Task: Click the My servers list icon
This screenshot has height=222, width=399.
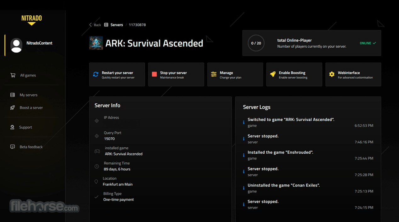Action: 13,95
